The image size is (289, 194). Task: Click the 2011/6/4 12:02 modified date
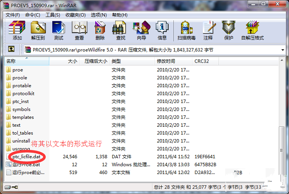[173, 172]
